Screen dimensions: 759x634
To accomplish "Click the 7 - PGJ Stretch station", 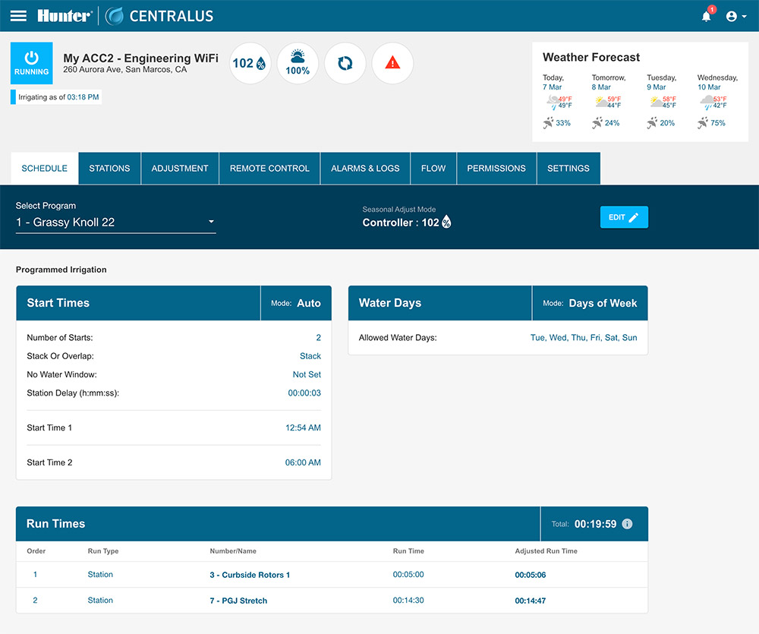I will point(238,601).
